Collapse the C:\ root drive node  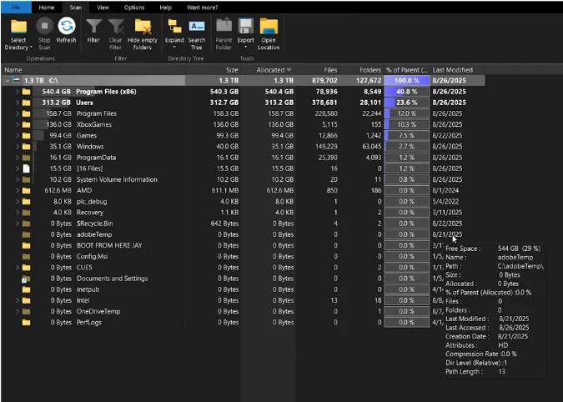(8, 80)
